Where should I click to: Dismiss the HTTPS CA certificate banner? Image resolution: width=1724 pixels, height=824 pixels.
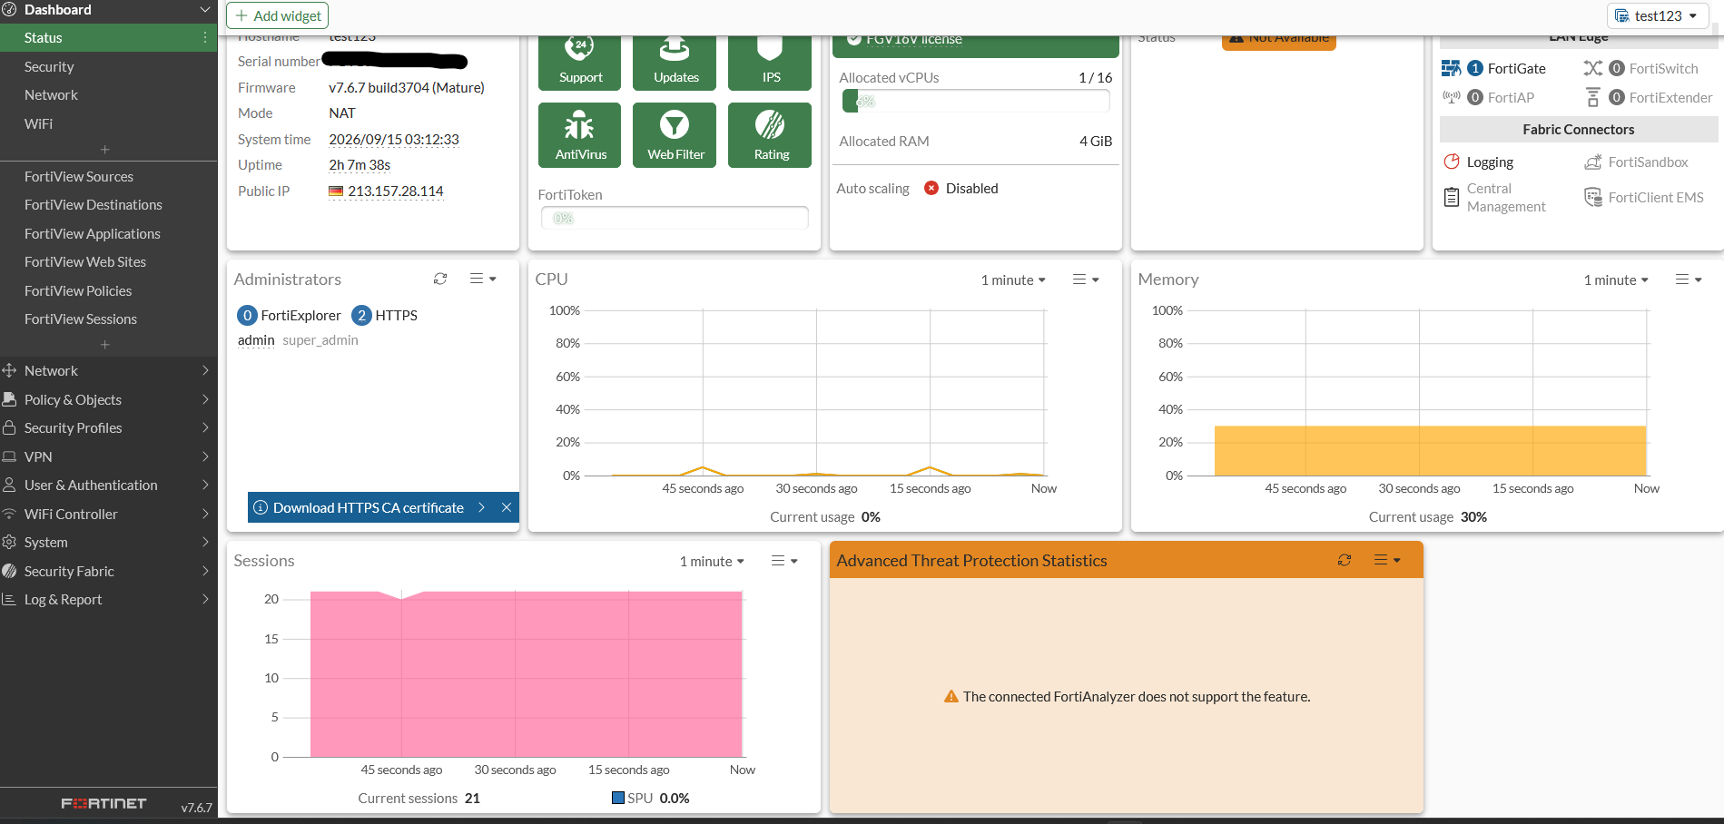click(507, 507)
